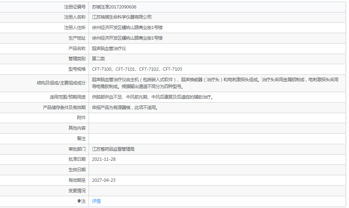This screenshot has height=208, width=349.
Task: Click the 结构及组成/主要组成成分 label
Action: click(x=61, y=83)
